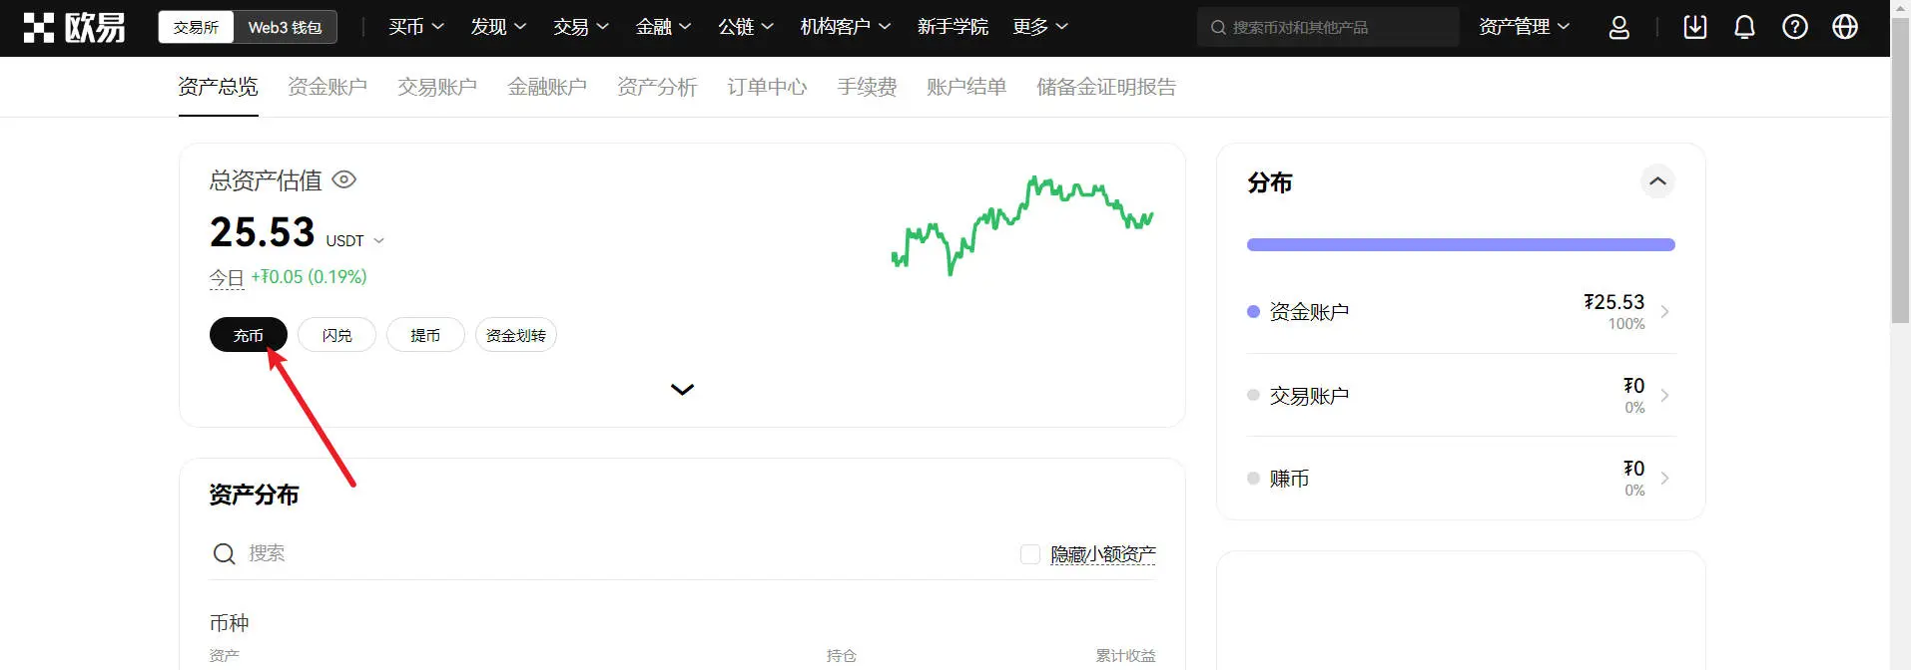Click the asset search magnifier icon
1911x670 pixels.
[x=224, y=553]
